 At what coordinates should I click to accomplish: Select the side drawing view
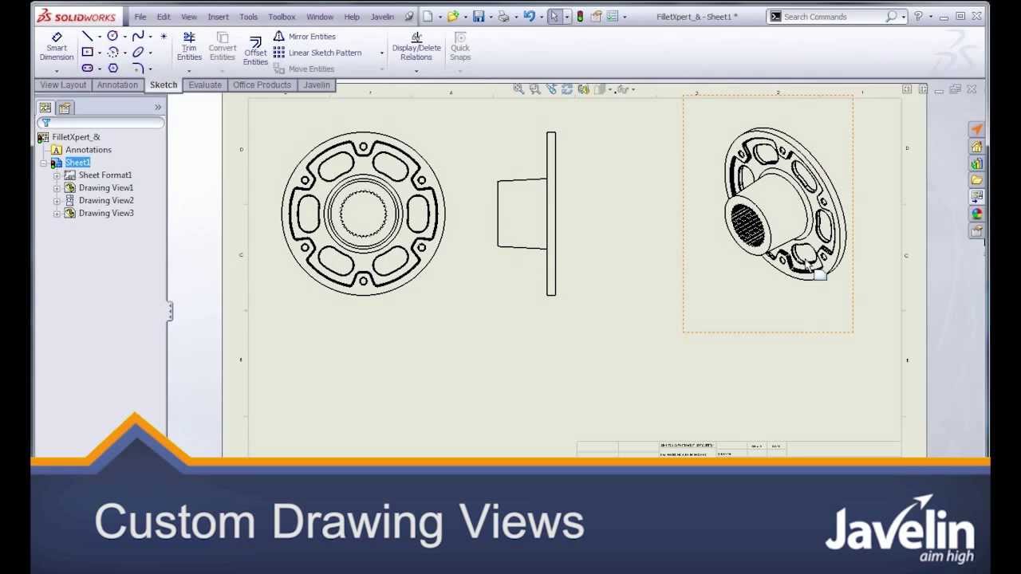(x=526, y=214)
